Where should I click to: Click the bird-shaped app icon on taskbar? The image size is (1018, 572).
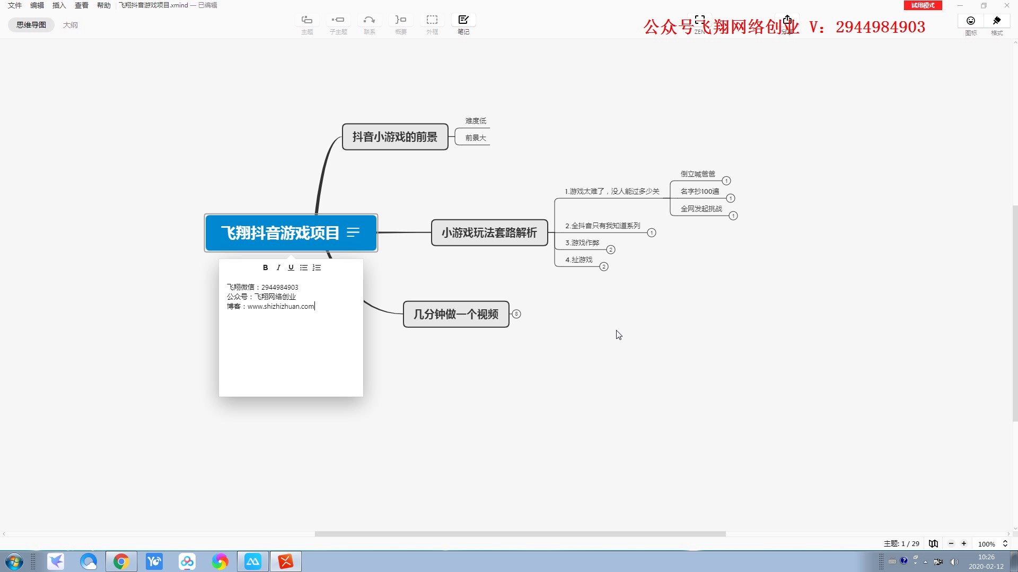(56, 561)
